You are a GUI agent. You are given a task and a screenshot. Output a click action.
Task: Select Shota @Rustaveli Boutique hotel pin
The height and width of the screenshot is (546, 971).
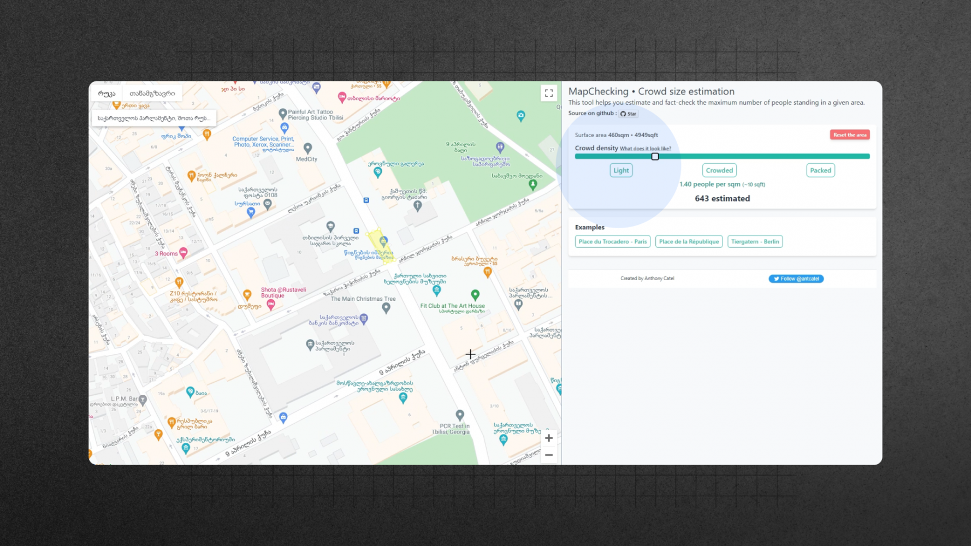(x=270, y=305)
